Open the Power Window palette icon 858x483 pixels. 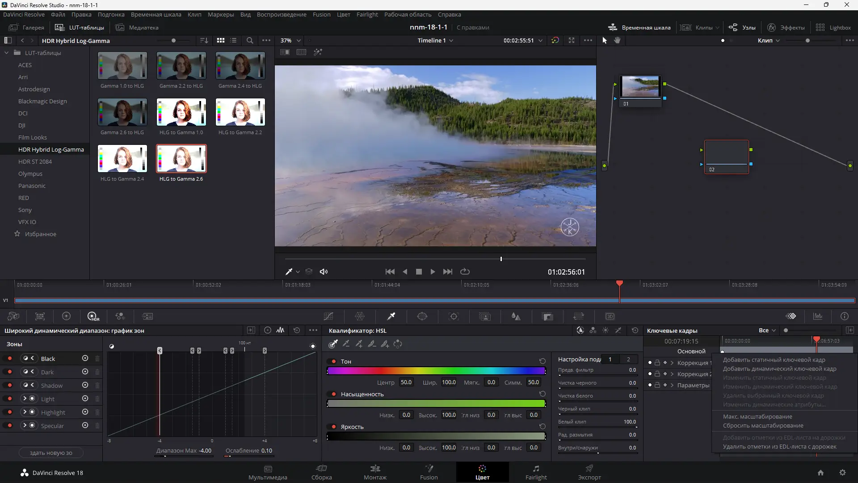pyautogui.click(x=422, y=317)
